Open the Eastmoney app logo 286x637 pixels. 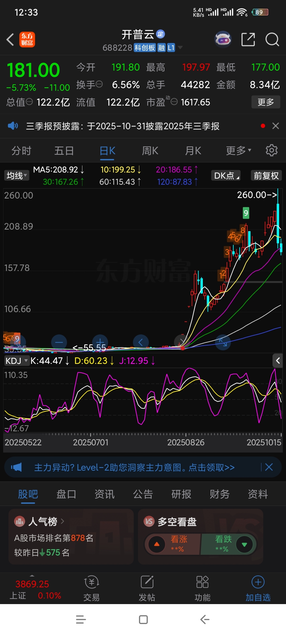(x=27, y=40)
